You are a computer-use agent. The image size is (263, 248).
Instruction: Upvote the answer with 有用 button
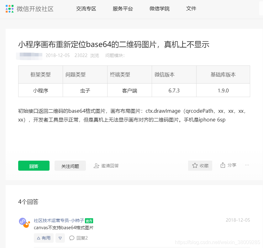pyautogui.click(x=44, y=238)
